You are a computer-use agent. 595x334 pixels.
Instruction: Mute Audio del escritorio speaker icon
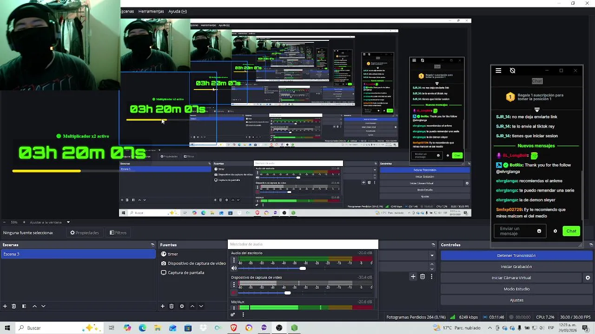point(234,268)
